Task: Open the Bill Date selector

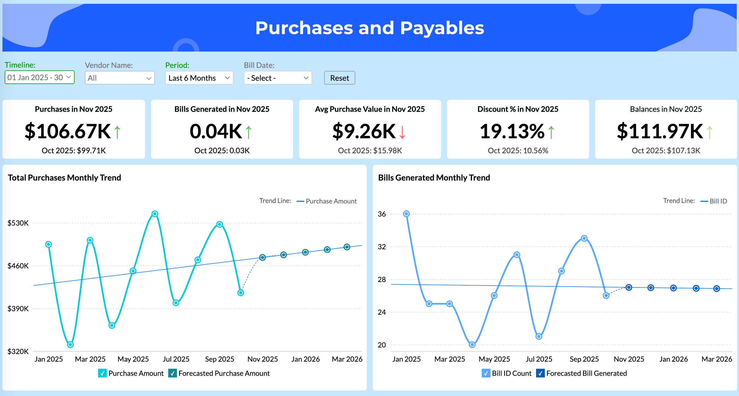Action: click(277, 78)
